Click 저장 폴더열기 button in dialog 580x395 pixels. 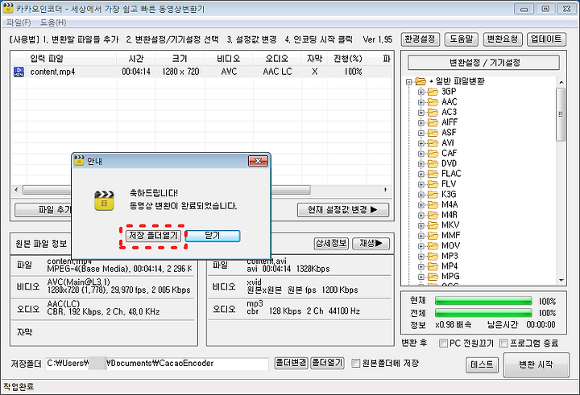click(154, 236)
